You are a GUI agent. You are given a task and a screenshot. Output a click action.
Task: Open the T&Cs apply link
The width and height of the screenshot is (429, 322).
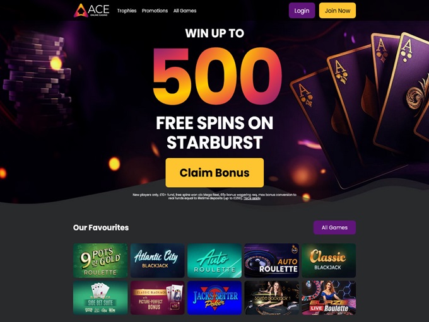pos(252,198)
